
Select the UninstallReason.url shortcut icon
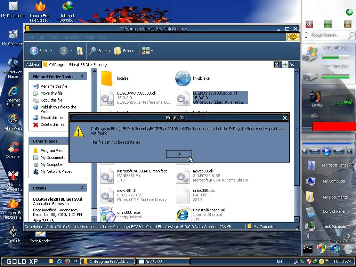click(x=183, y=214)
